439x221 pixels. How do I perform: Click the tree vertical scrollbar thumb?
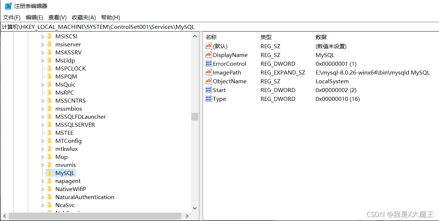point(195,117)
